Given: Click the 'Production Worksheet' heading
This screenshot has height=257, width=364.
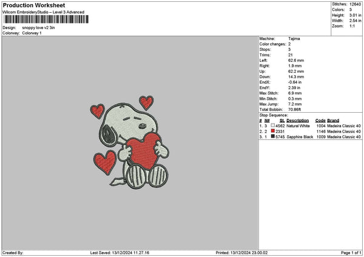Looking at the screenshot, I should (34, 5).
